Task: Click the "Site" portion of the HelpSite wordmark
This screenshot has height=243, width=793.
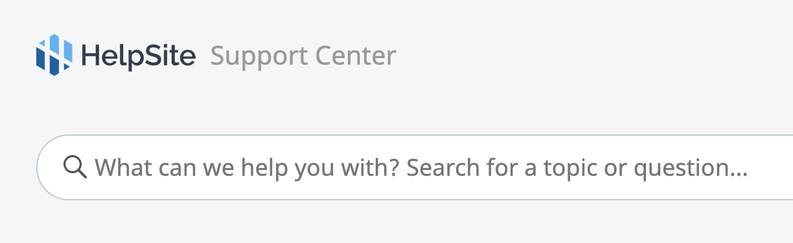Action: click(x=169, y=56)
